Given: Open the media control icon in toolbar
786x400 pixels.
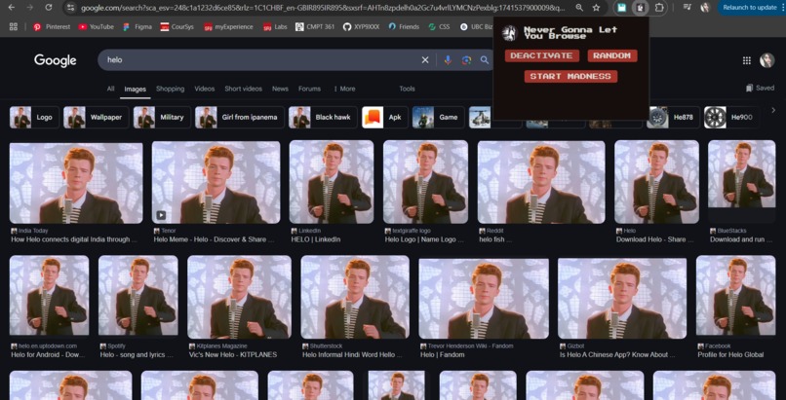Looking at the screenshot, I should click(688, 8).
